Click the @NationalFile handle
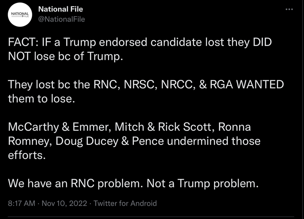 [61, 19]
